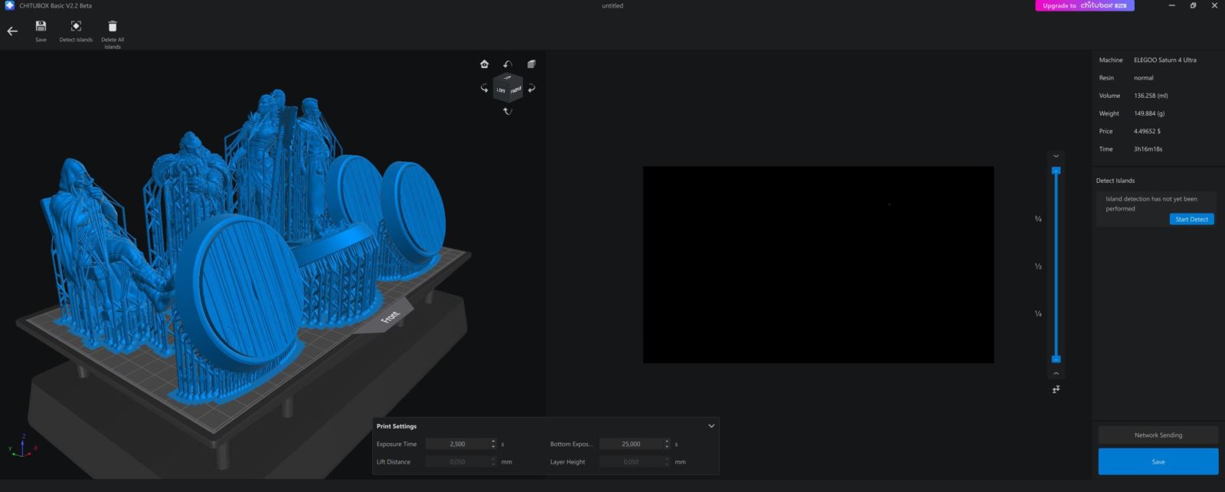Click the window title 'untitled'
Viewport: 1225px width, 492px height.
click(x=612, y=5)
